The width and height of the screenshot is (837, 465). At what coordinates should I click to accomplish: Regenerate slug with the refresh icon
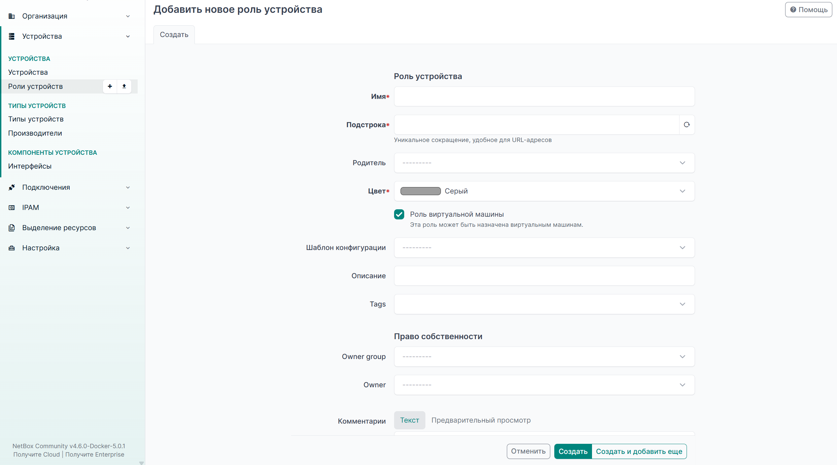687,125
